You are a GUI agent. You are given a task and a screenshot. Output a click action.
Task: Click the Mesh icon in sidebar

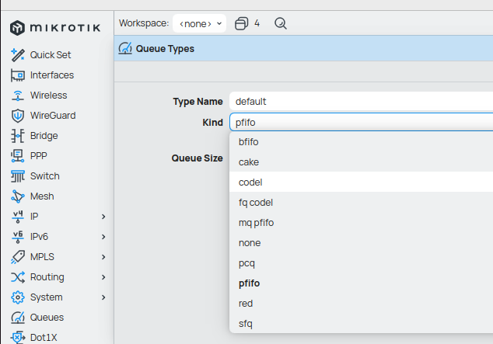tap(17, 196)
